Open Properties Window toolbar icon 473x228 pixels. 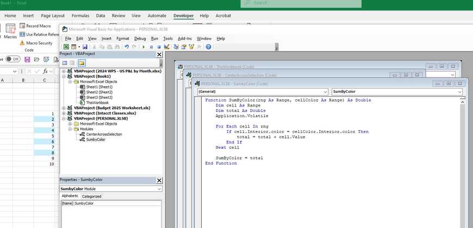pyautogui.click(x=184, y=47)
